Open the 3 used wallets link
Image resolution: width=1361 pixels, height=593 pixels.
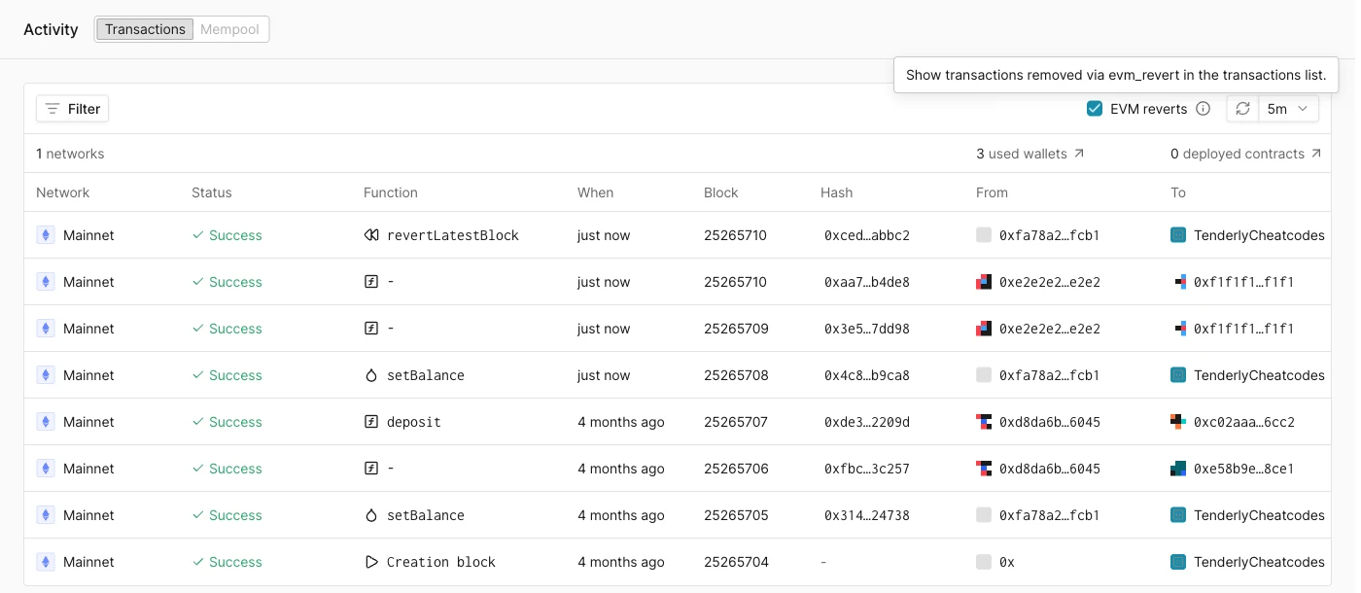1030,154
